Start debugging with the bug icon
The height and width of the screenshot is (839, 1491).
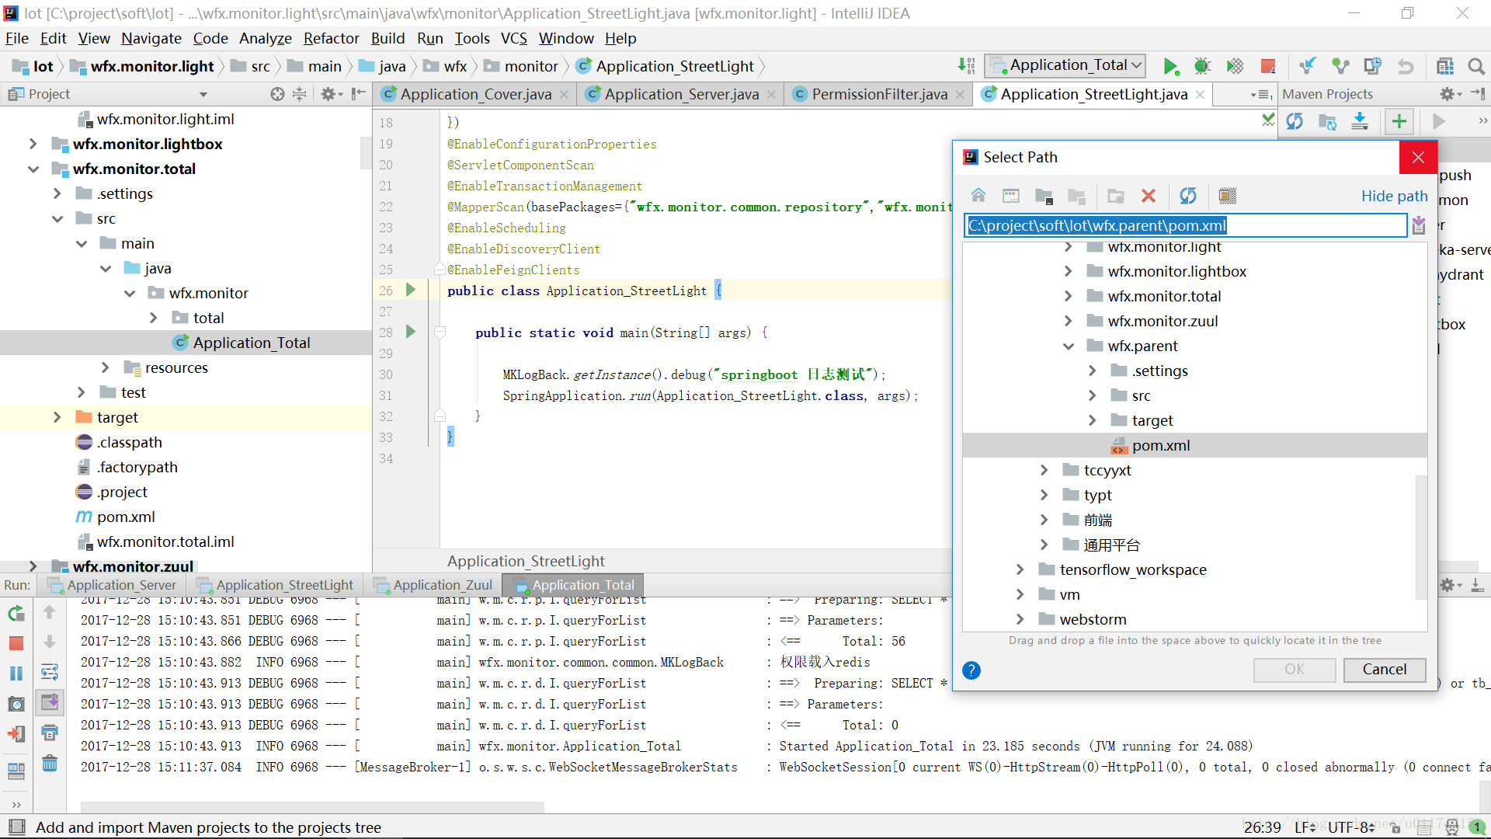click(1202, 66)
